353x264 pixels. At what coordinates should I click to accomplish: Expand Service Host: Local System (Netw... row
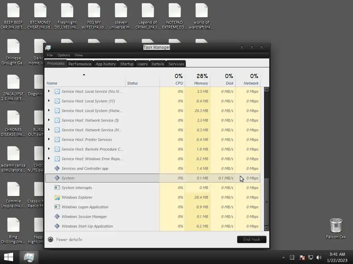coord(49,110)
